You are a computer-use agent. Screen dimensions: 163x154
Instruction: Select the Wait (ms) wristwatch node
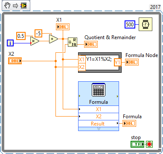(146, 24)
